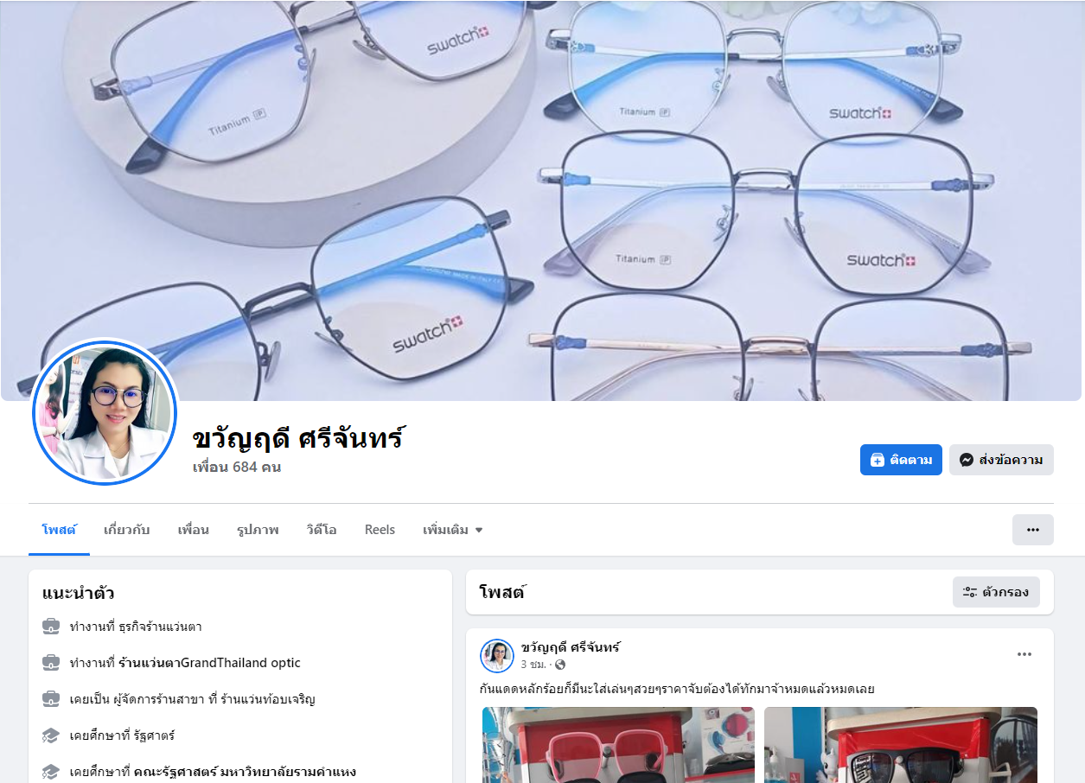Open the Reels tab
Image resolution: width=1085 pixels, height=783 pixels.
[380, 530]
